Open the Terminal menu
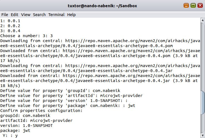 (56, 15)
